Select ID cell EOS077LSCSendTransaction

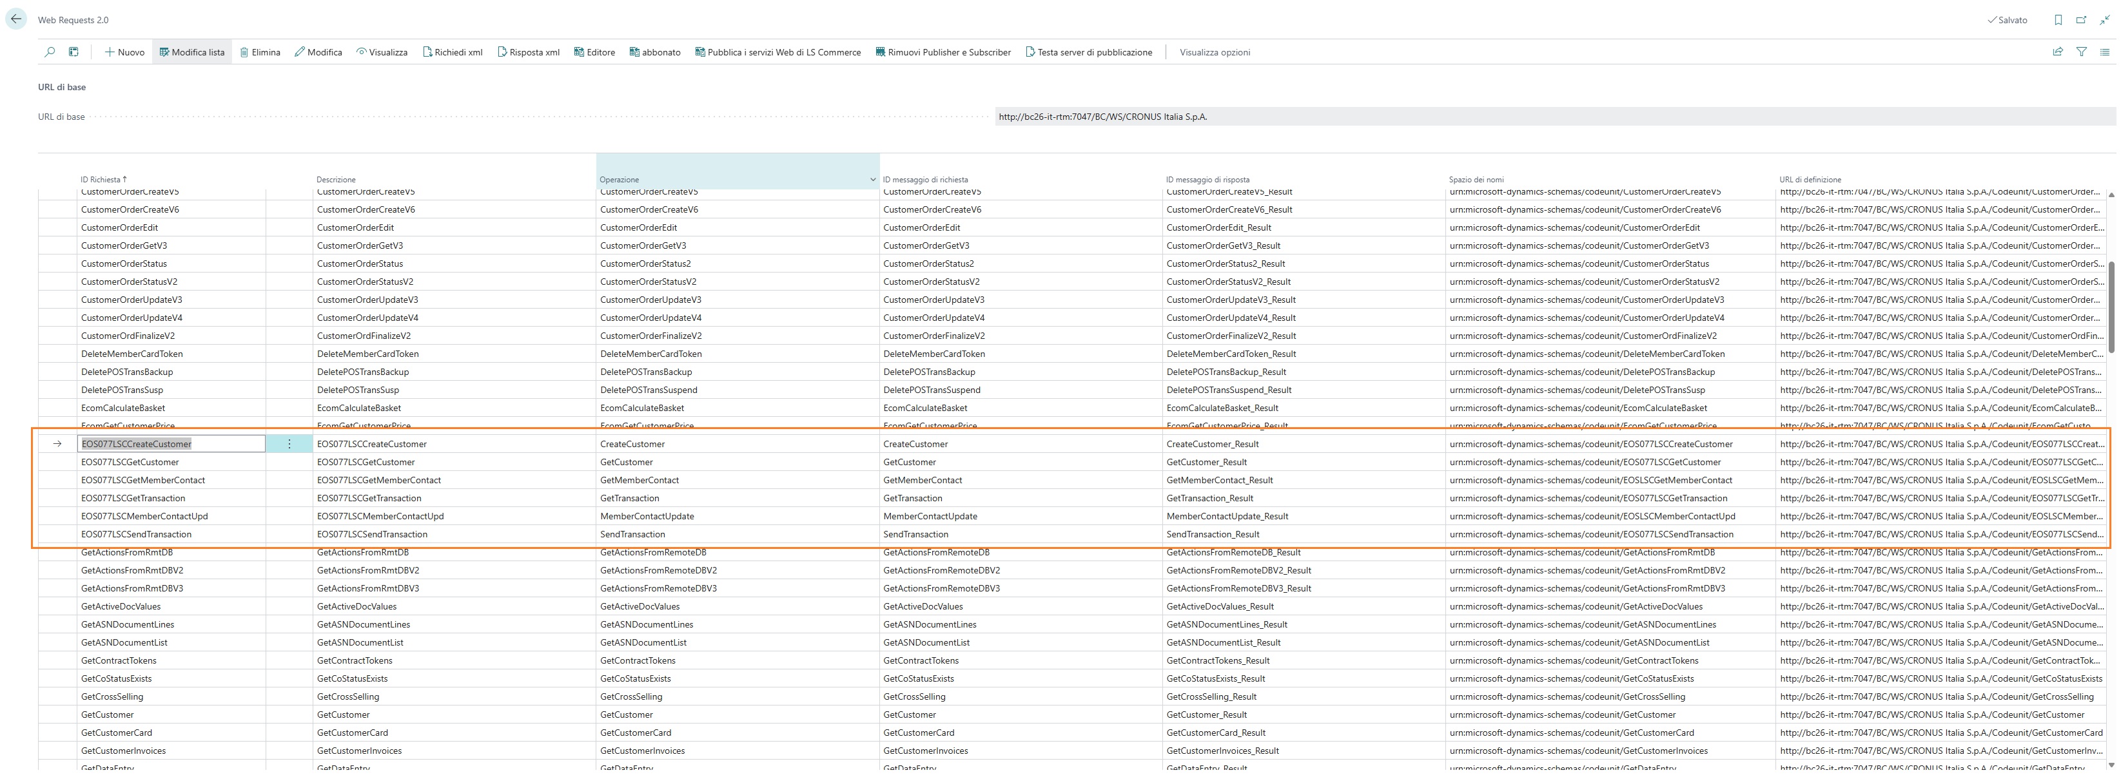click(171, 534)
